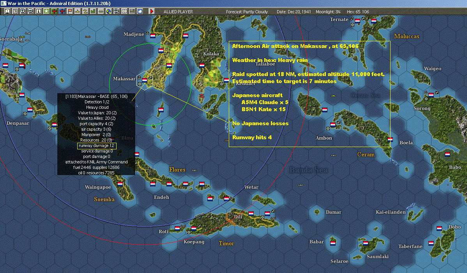Click the striped keyboard-like toolbar icon

[132, 11]
